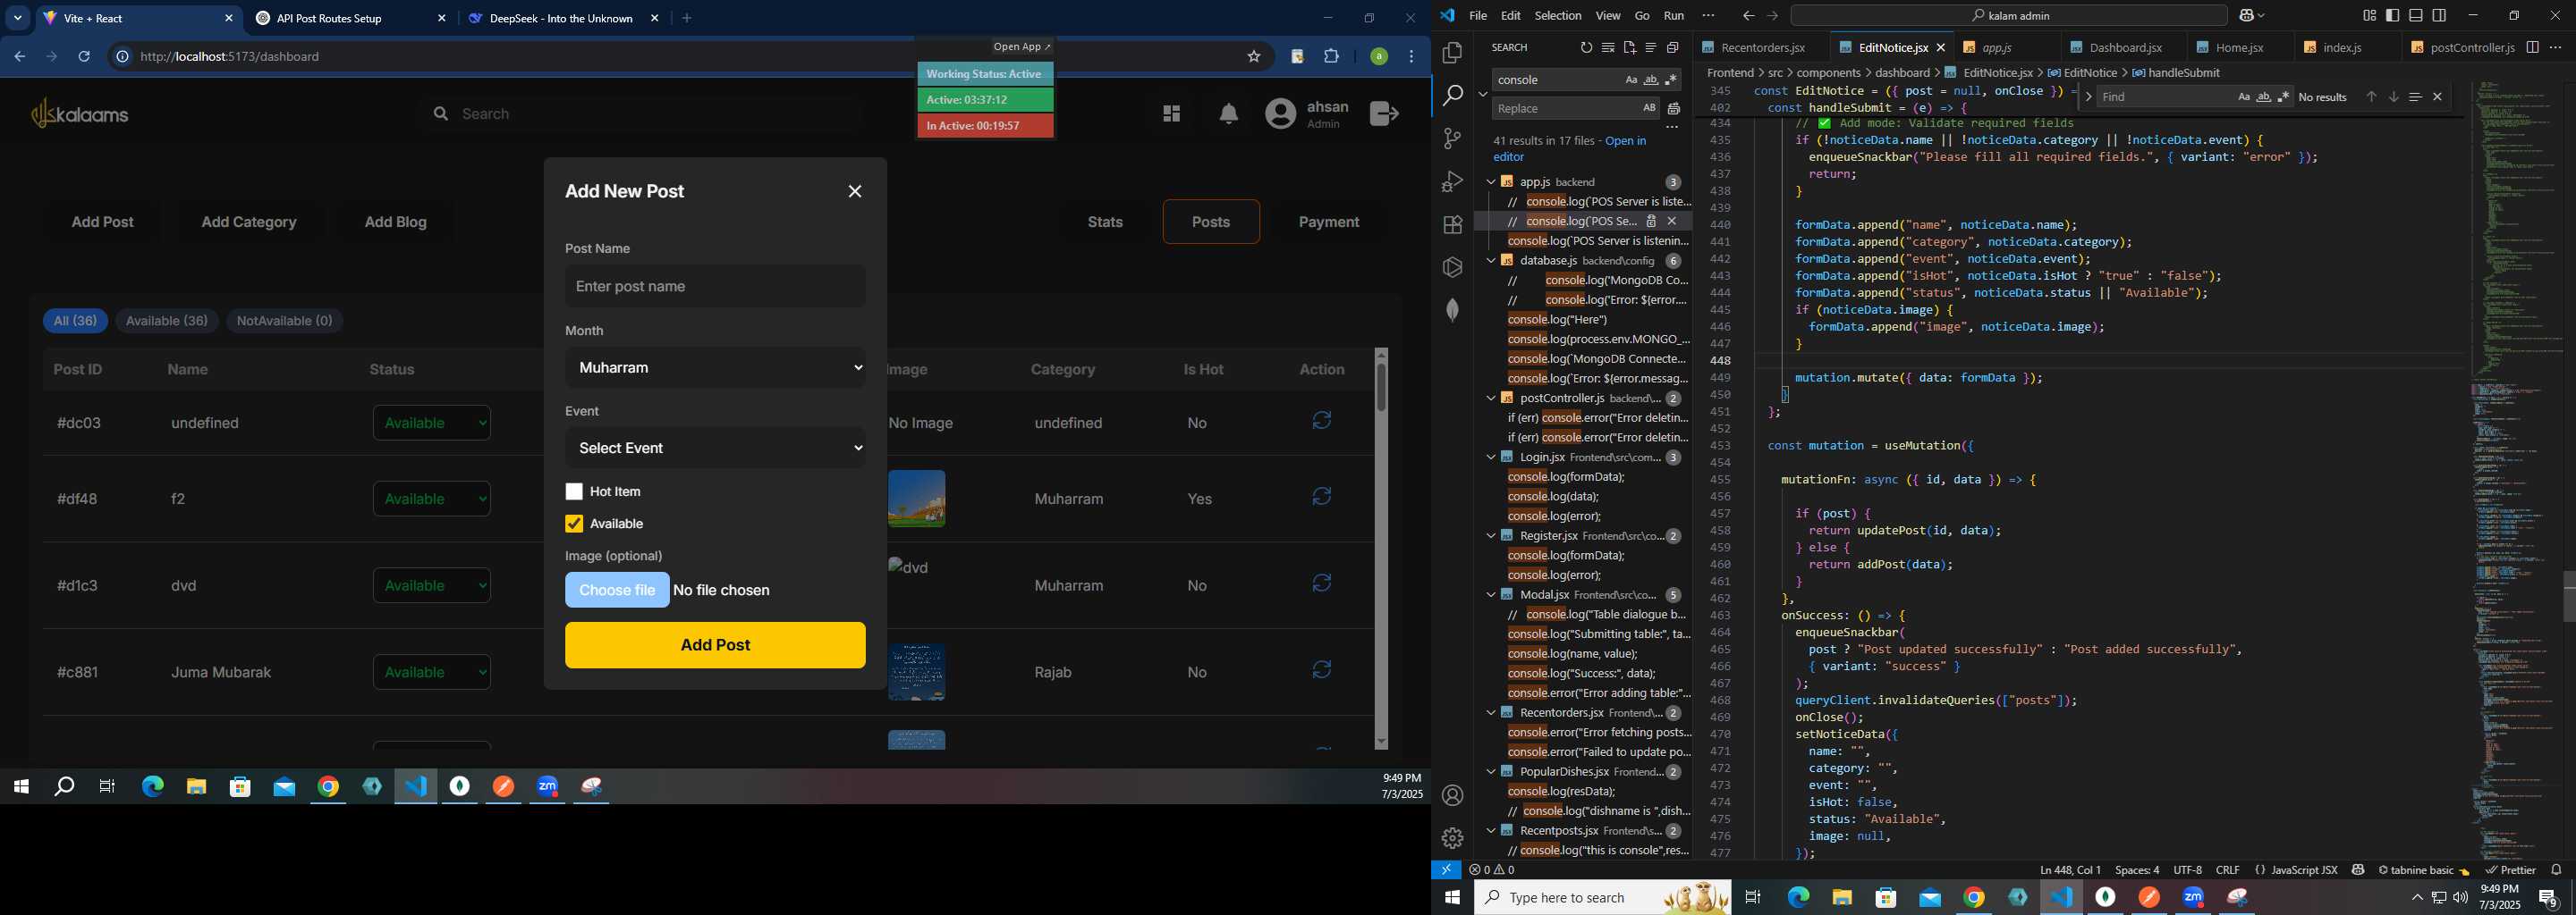Click the Payment button on dashboard

[1329, 222]
